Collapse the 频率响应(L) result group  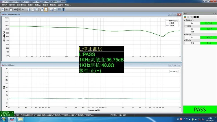(x=185, y=20)
